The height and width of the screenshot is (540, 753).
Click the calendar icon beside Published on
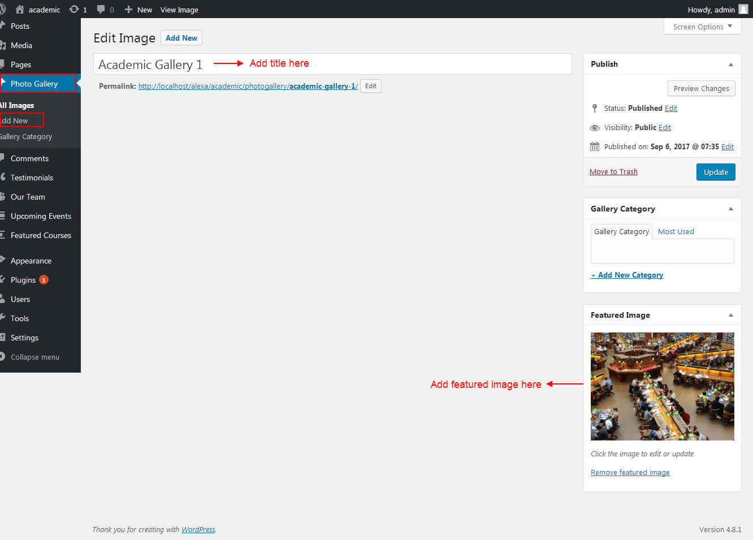point(595,146)
